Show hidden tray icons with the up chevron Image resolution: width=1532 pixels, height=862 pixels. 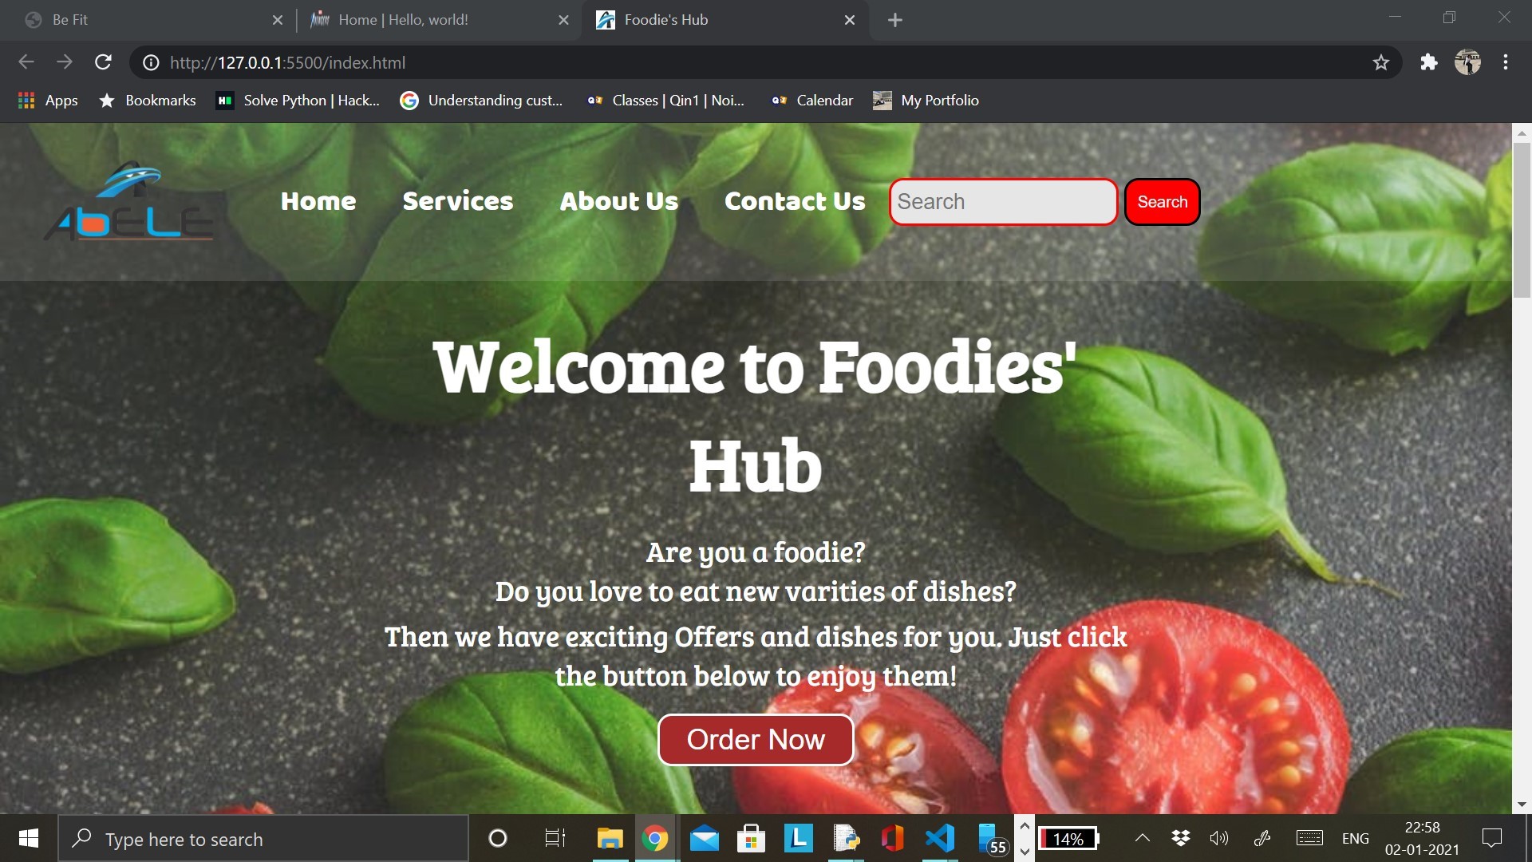click(x=1142, y=838)
